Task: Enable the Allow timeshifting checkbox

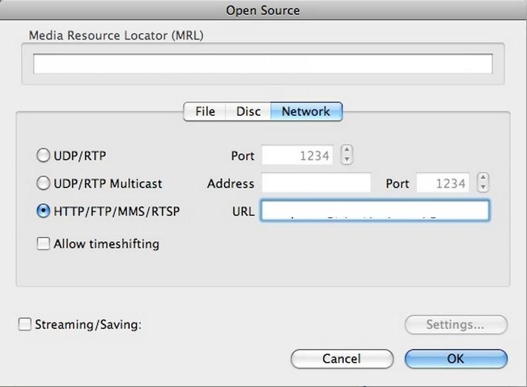Action: (43, 244)
